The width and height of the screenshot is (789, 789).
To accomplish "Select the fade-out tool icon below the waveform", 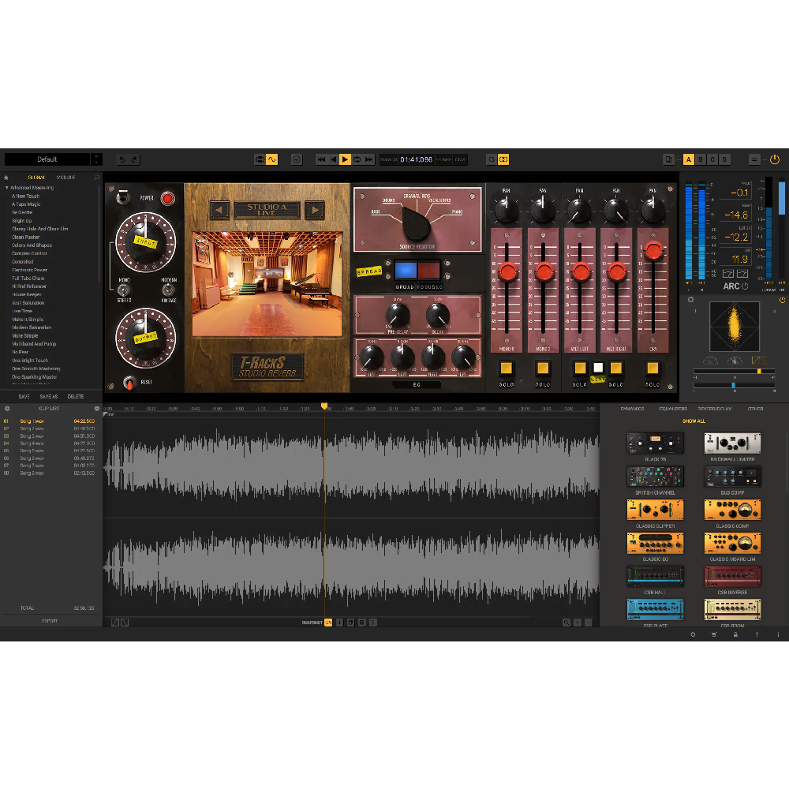I will click(125, 623).
